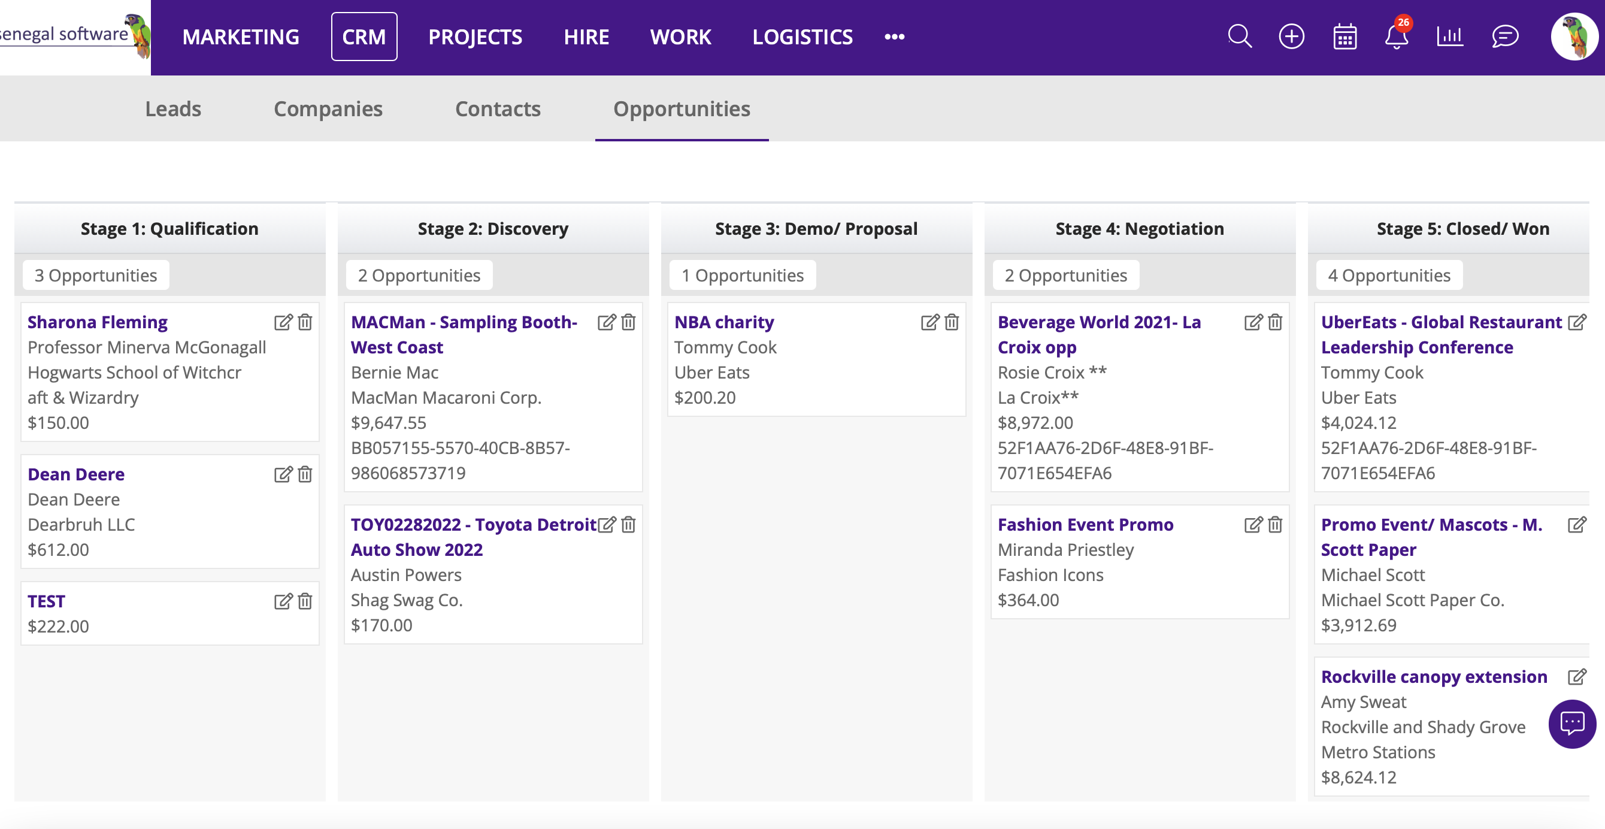Open the floating chat support button
Viewport: 1605px width, 829px height.
(1572, 724)
